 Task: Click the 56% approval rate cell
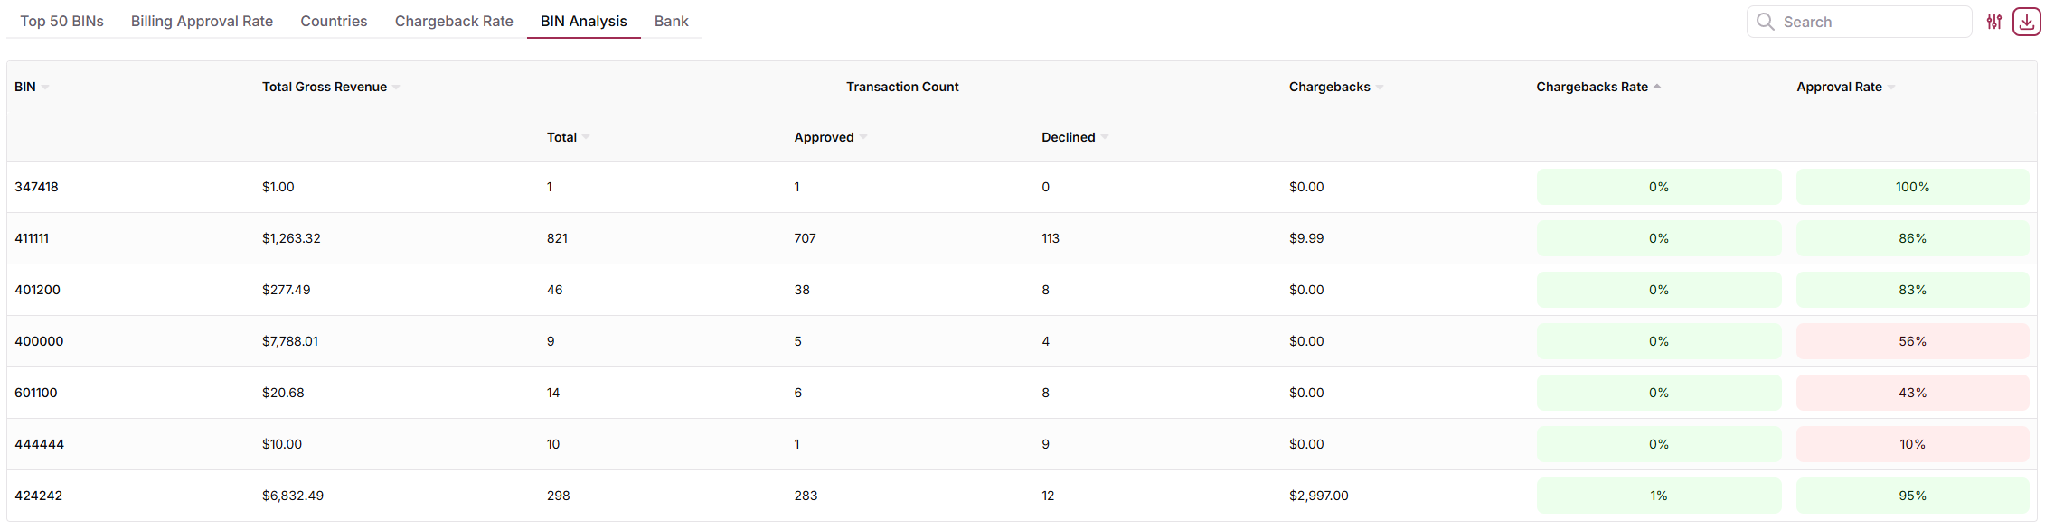pyautogui.click(x=1912, y=341)
